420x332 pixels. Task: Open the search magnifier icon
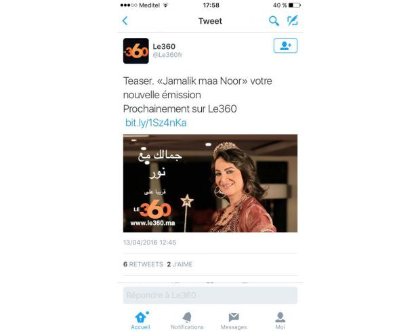[274, 21]
